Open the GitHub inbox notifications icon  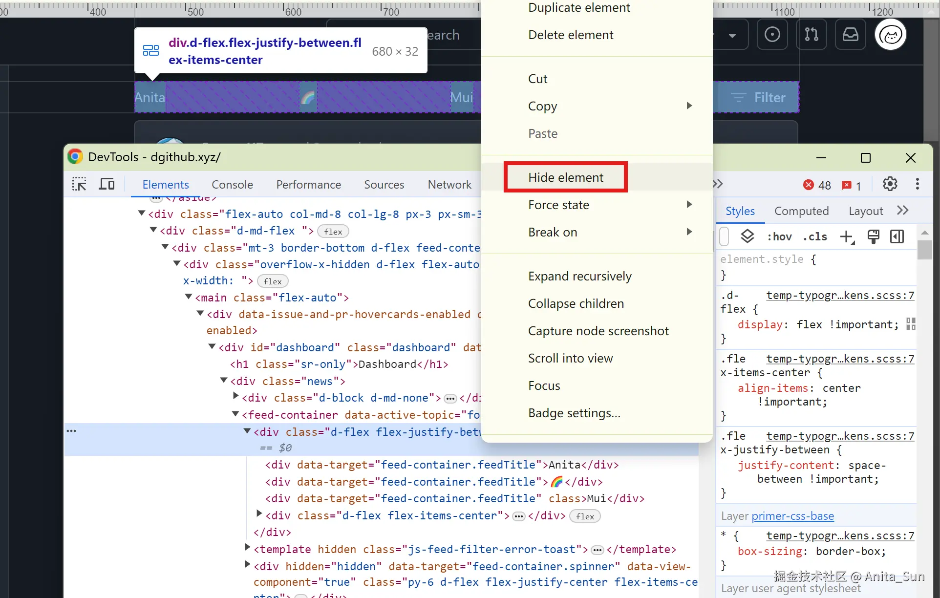click(850, 35)
